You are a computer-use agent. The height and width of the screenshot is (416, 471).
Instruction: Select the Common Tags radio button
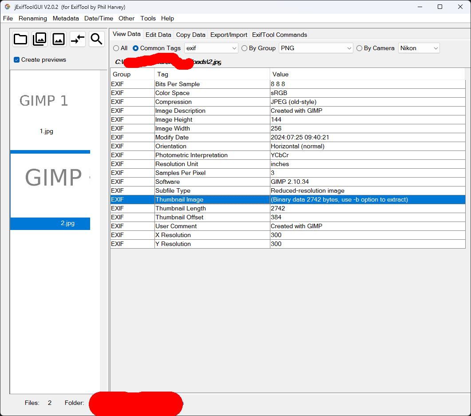tap(135, 48)
